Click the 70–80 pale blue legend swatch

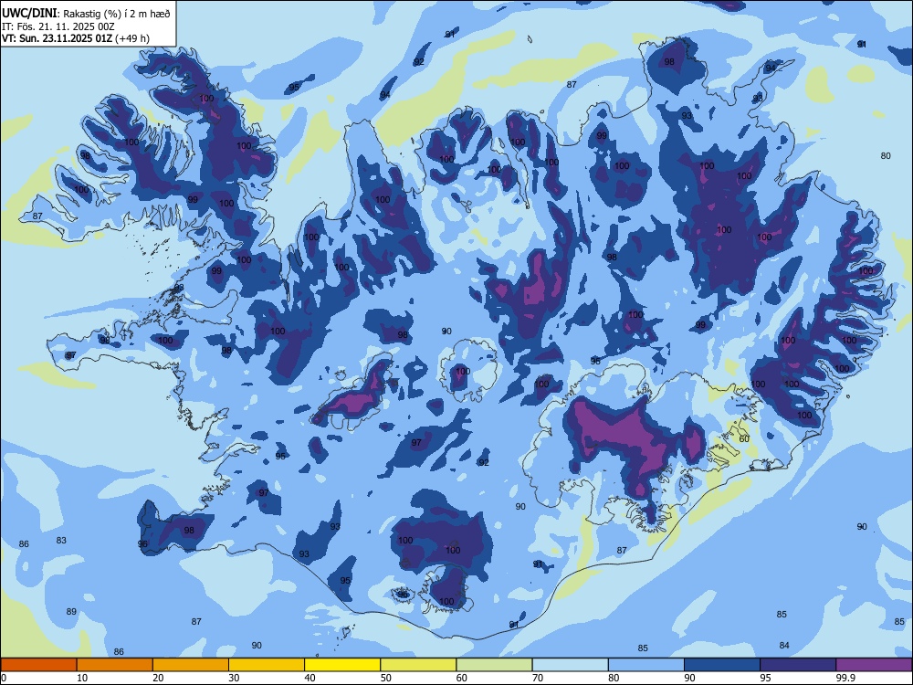coord(570,665)
